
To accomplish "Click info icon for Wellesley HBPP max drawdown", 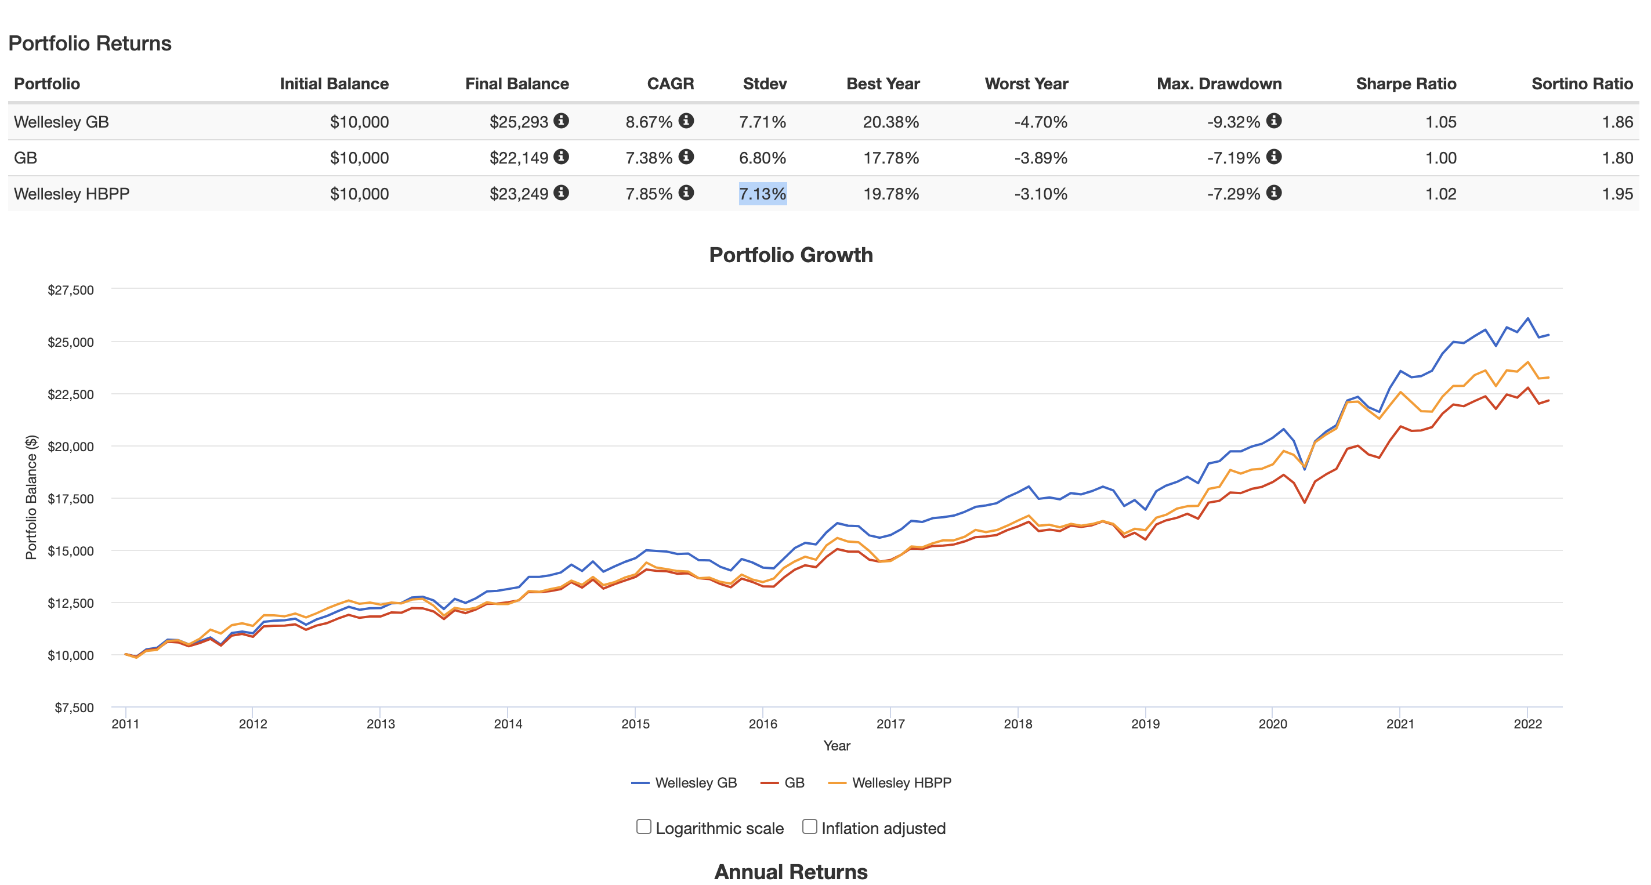I will pos(1273,192).
